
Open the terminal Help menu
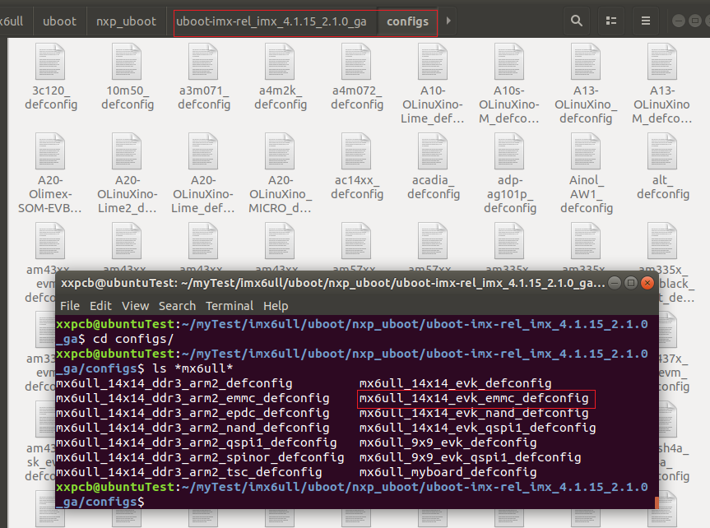[276, 306]
